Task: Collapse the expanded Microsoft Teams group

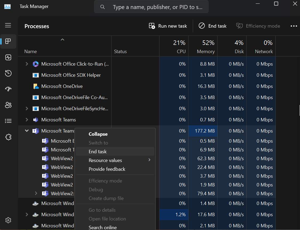Action: click(27, 131)
